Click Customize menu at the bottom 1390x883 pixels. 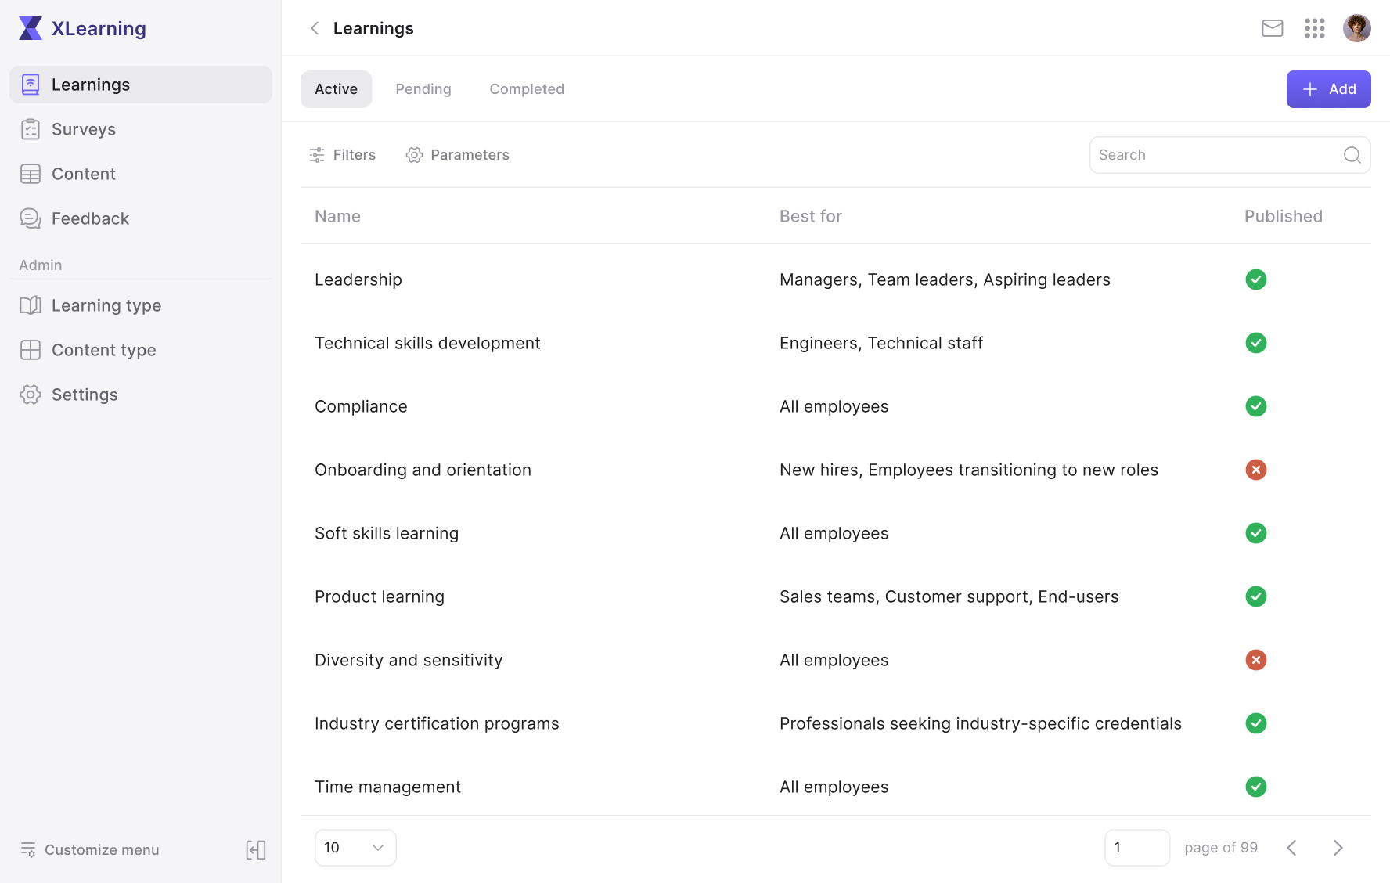click(89, 849)
